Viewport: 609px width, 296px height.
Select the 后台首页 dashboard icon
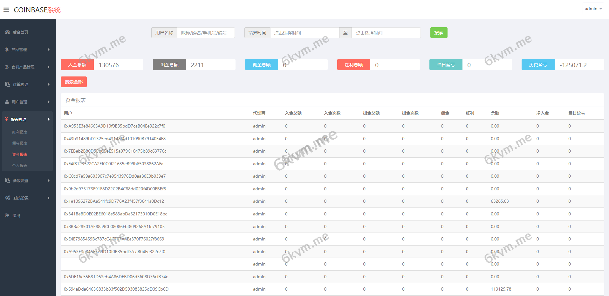pos(7,32)
